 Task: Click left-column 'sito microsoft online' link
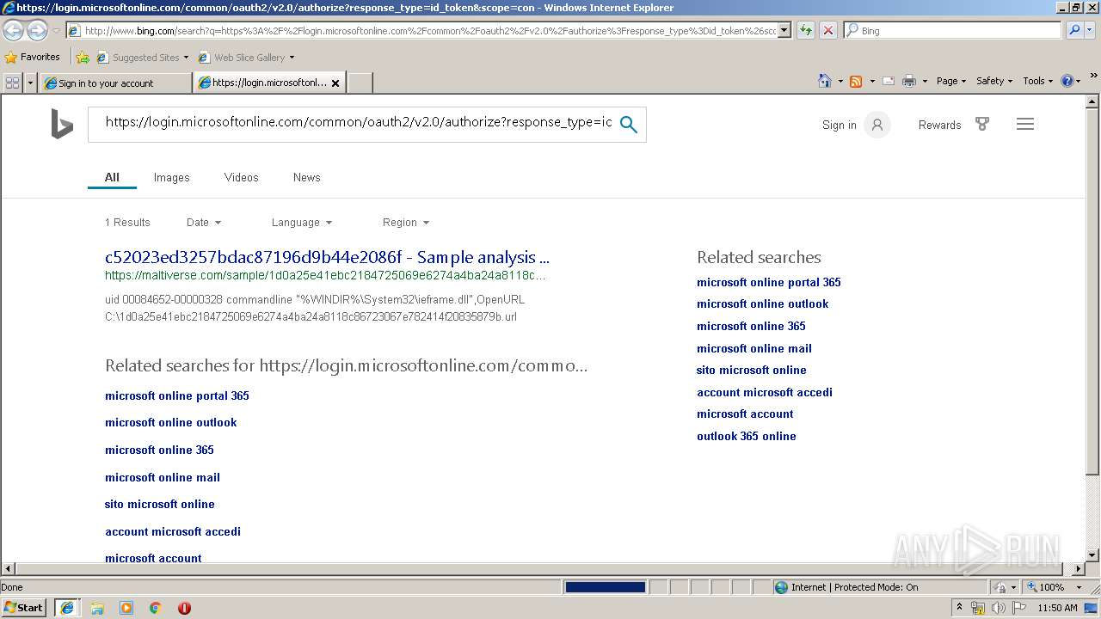coord(160,504)
